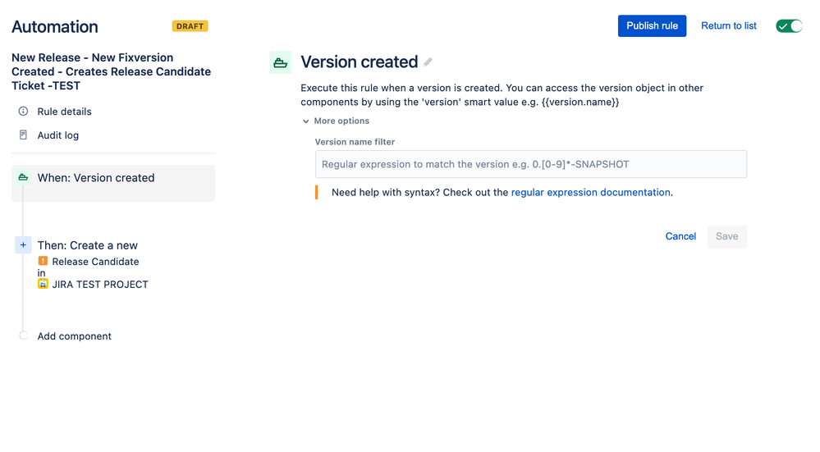The height and width of the screenshot is (452, 820).
Task: Click the ship icon beside When: Version created
Action: tap(23, 178)
